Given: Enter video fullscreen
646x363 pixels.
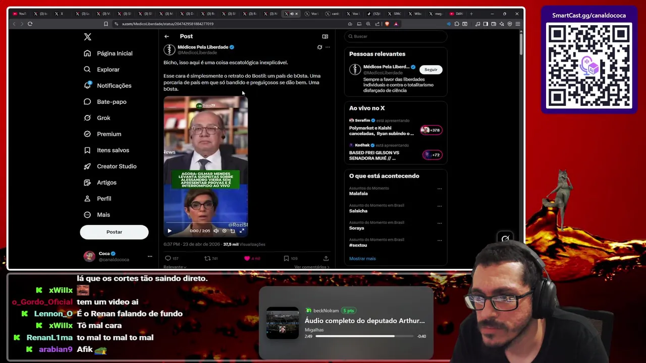Looking at the screenshot, I should click(x=242, y=231).
